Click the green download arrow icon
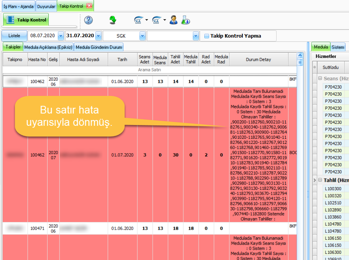 pyautogui.click(x=113, y=20)
